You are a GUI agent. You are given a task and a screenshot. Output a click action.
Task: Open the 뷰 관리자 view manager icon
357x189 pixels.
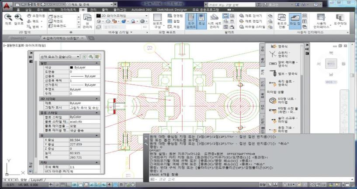click(87, 20)
